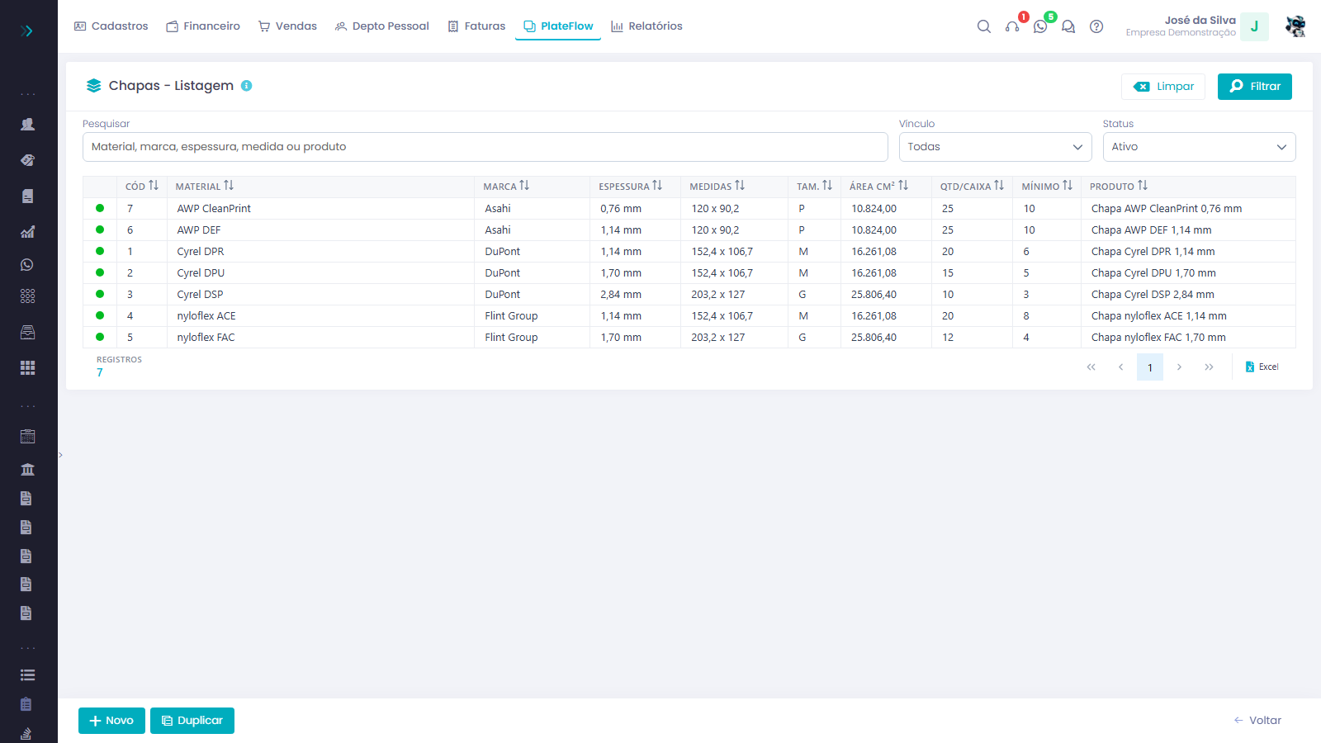Image resolution: width=1321 pixels, height=743 pixels.
Task: Open the grid apps icon in sidebar
Action: click(x=27, y=367)
